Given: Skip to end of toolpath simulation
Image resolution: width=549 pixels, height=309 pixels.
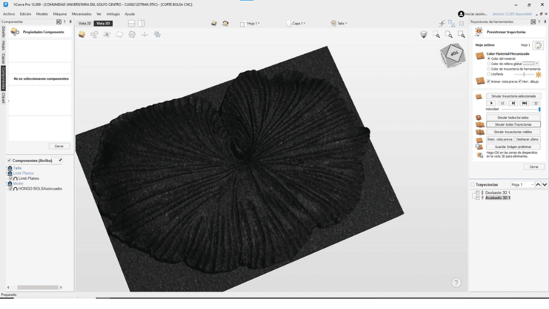Looking at the screenshot, I should [x=524, y=103].
